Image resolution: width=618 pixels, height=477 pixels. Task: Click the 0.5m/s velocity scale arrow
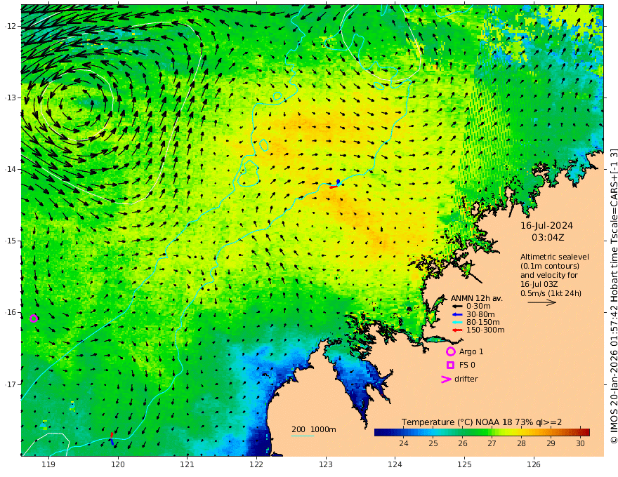pyautogui.click(x=542, y=302)
